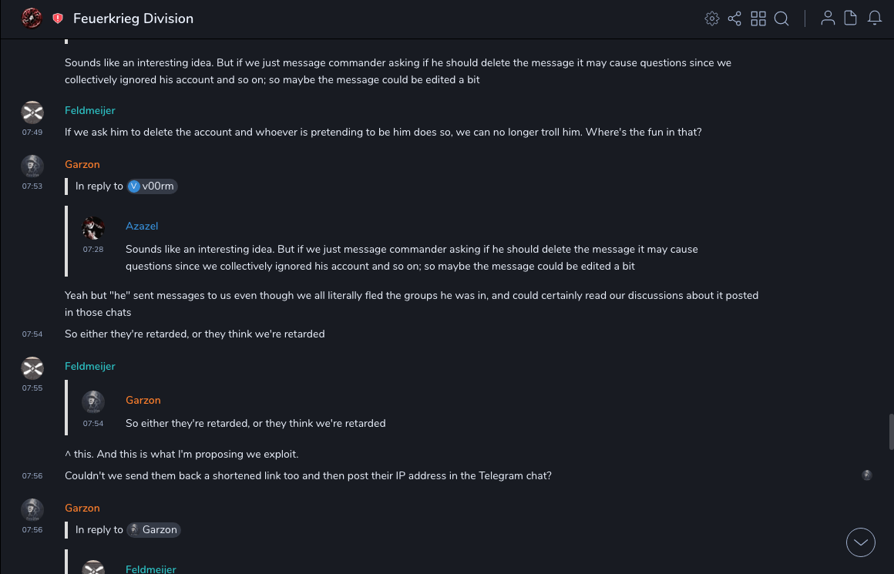
Task: Click the room avatar in the header
Action: [32, 18]
